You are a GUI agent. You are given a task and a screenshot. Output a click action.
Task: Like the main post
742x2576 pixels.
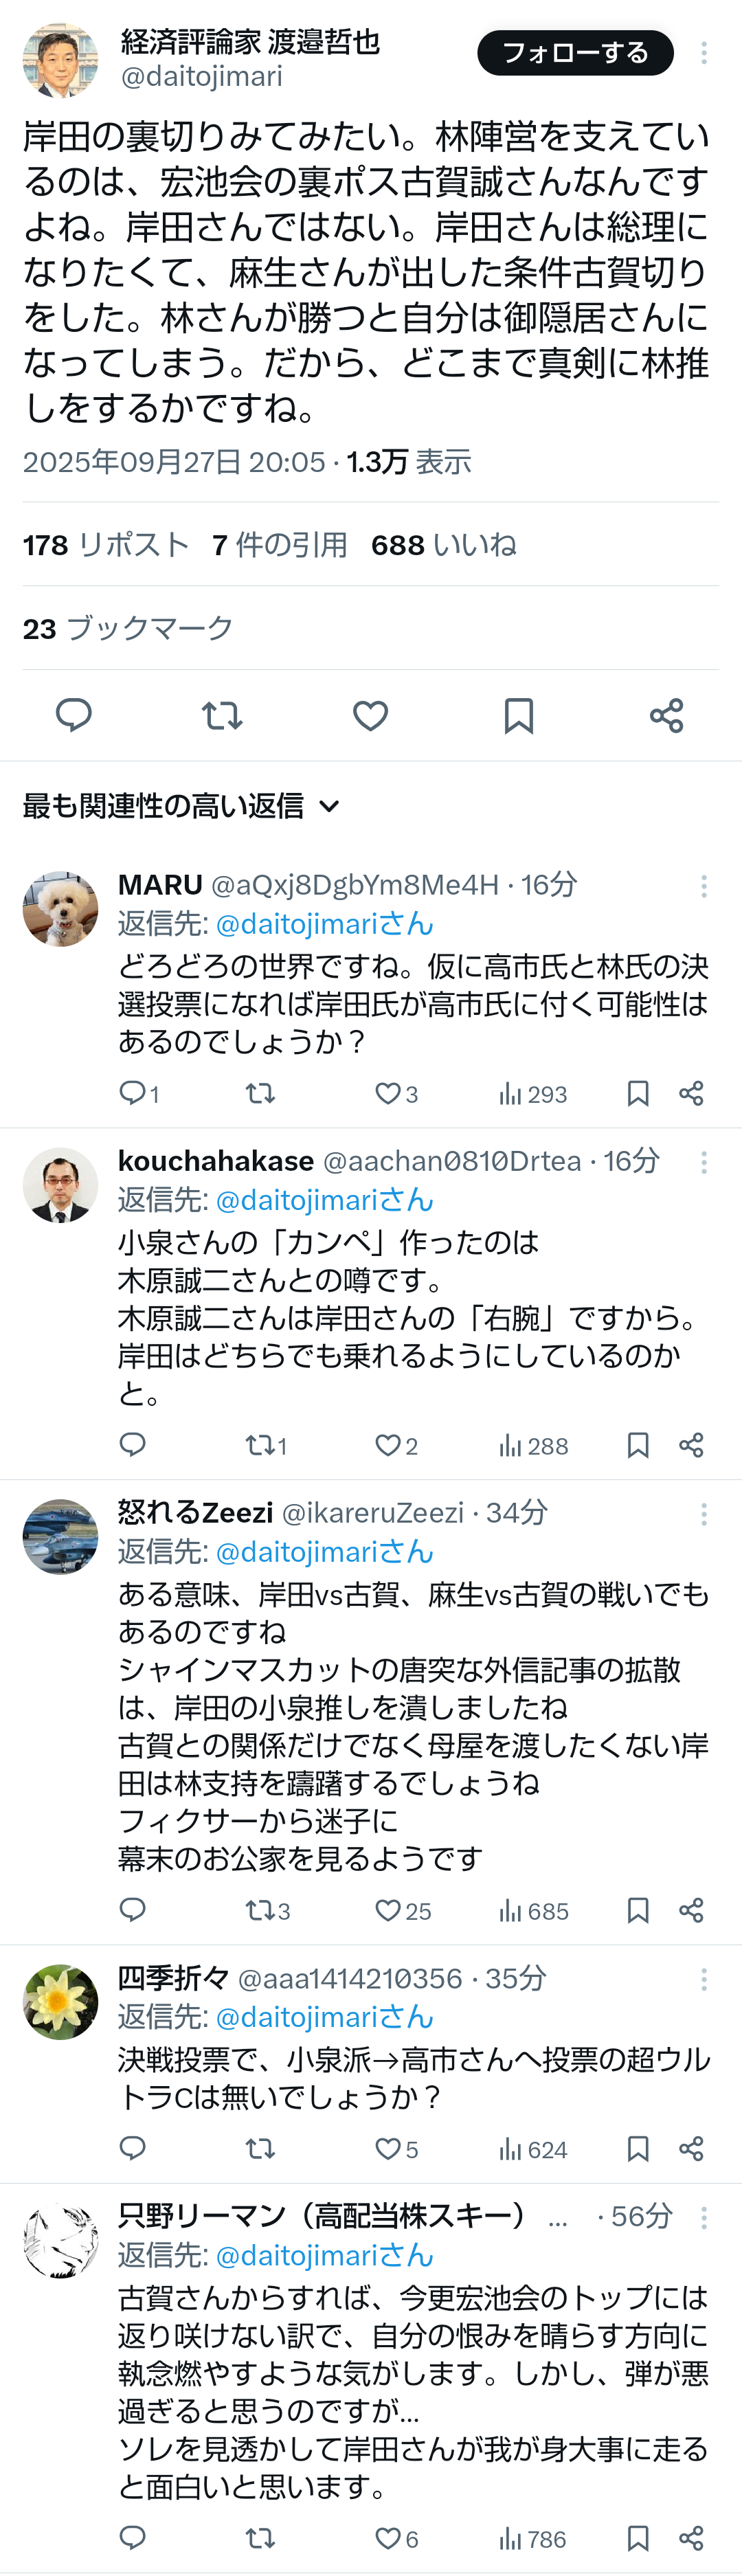(370, 716)
